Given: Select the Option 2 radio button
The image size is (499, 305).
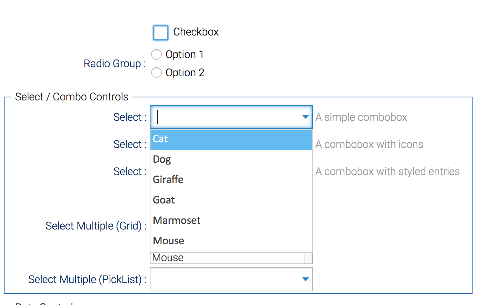Looking at the screenshot, I should click(156, 72).
